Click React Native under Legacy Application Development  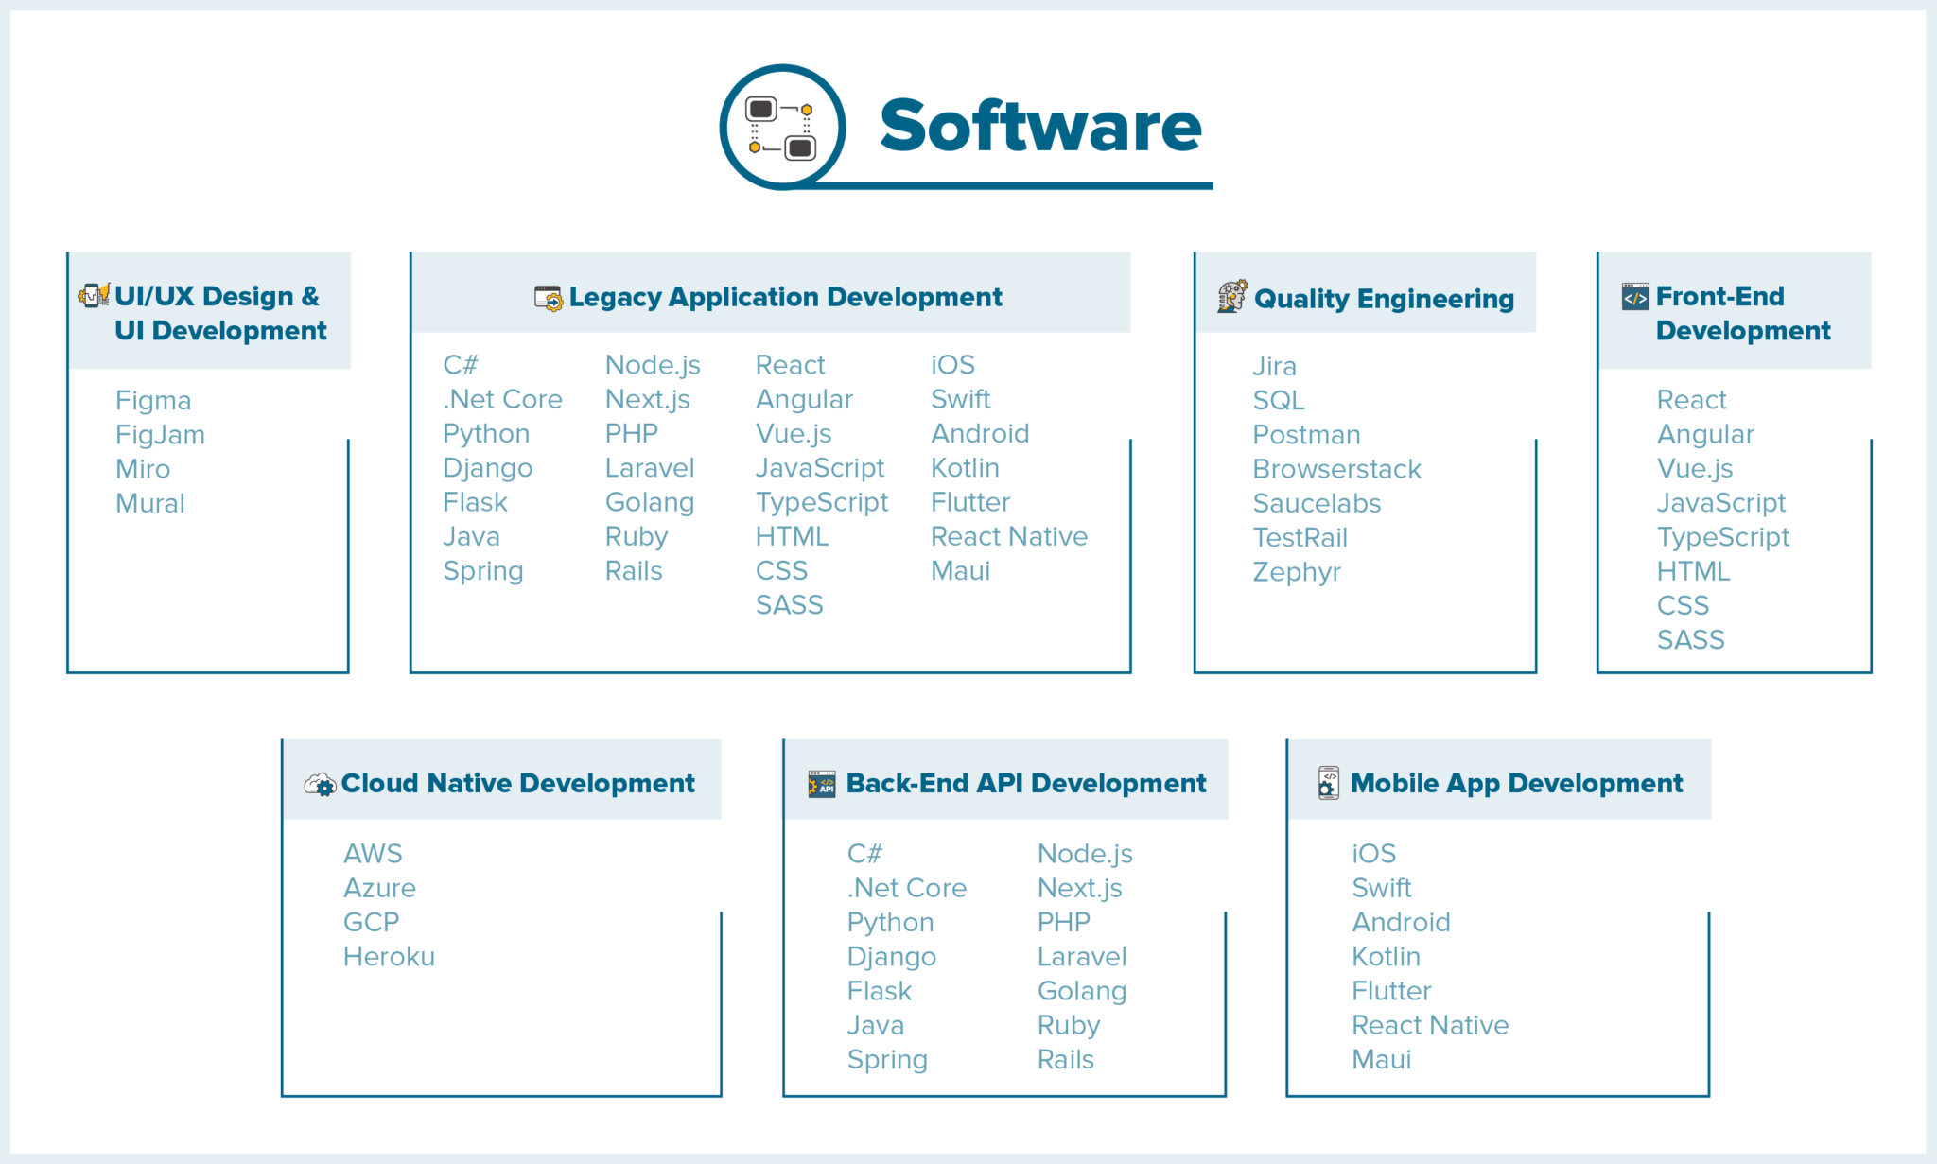pos(1009,536)
